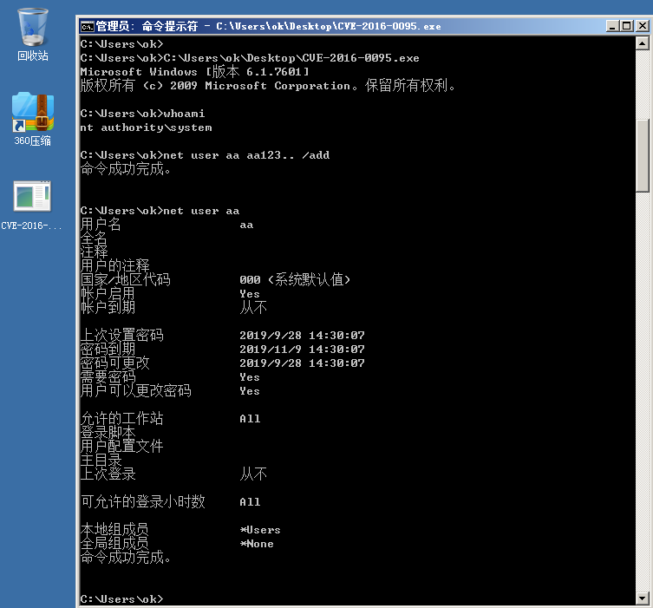Select the 360压缩 desktop shortcut
The width and height of the screenshot is (653, 608).
(32, 119)
